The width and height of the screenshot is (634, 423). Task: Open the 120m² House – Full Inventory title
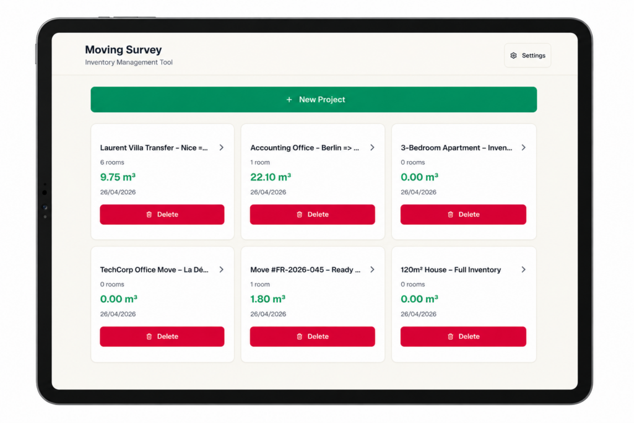point(451,270)
